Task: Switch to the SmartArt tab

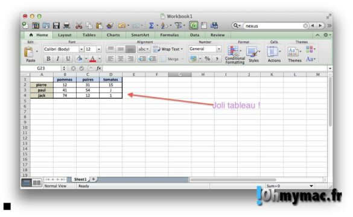Action: pyautogui.click(x=140, y=35)
